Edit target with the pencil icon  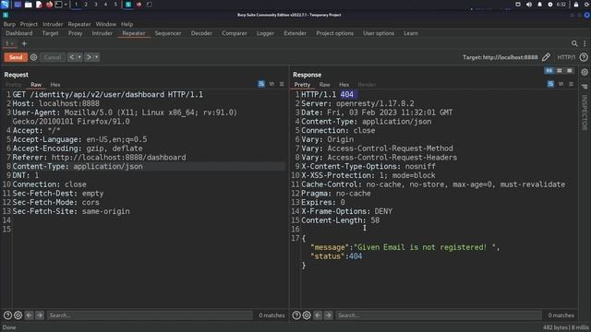tap(546, 57)
